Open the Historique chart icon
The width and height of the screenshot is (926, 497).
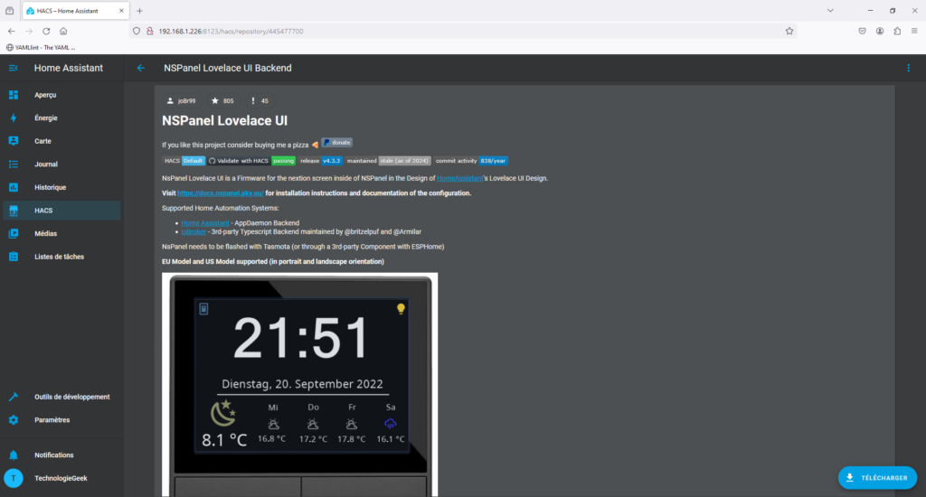(x=13, y=187)
